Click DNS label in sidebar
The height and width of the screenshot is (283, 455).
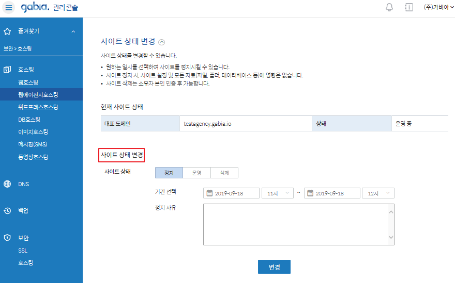click(23, 184)
